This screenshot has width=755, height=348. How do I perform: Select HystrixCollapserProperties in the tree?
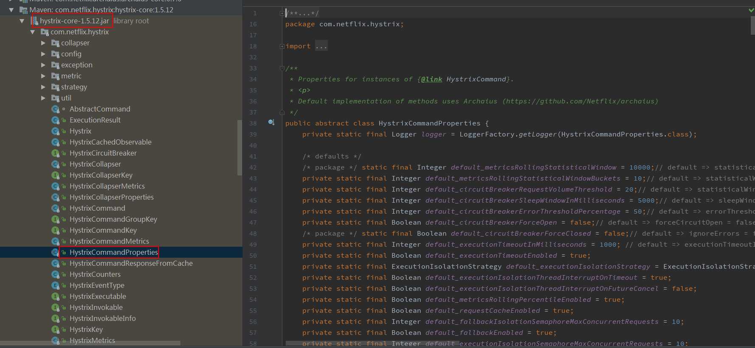pos(112,197)
